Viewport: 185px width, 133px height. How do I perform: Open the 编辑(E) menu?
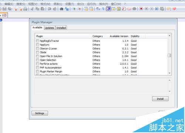click(9, 4)
